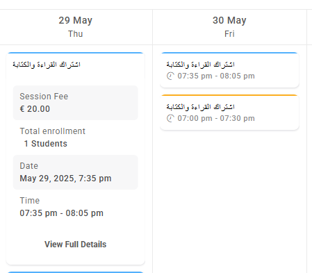Expand the blue-topped Friday session by its Arabic title
Screen dimensions: 312x273
pos(201,65)
